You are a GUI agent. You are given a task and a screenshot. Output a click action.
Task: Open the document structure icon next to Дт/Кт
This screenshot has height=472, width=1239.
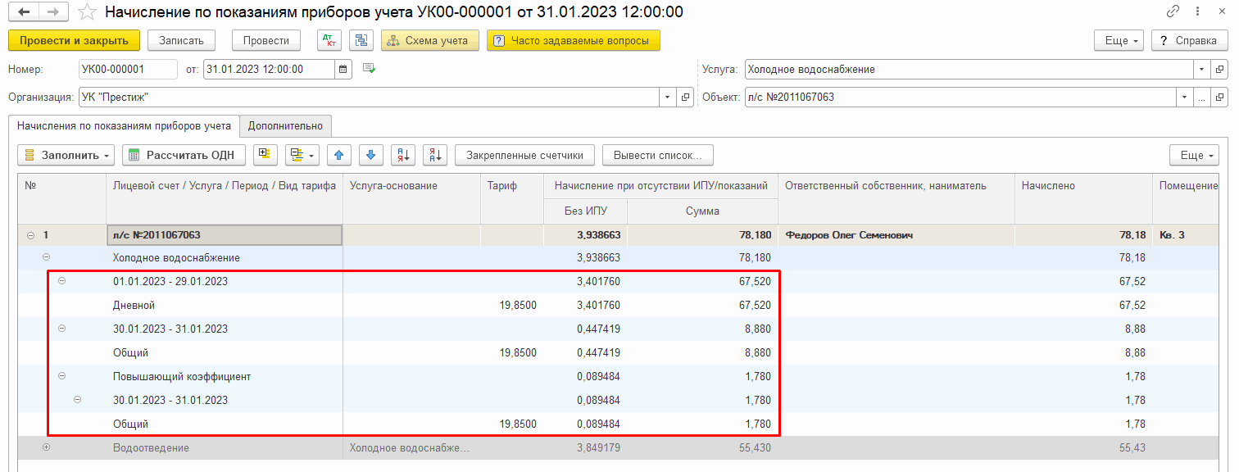tap(361, 40)
